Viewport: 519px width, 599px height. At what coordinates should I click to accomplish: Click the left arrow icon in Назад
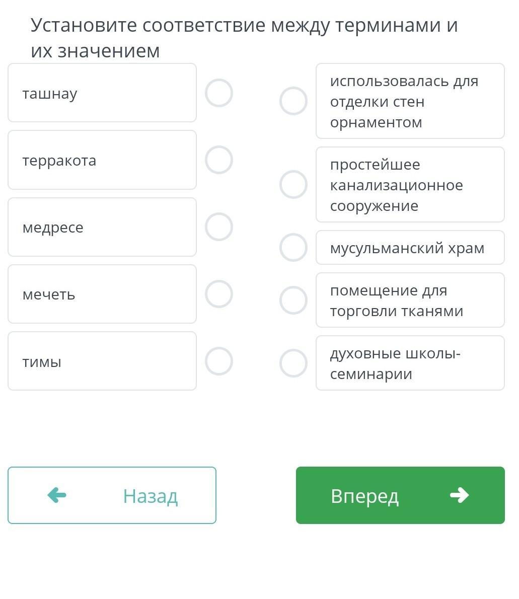[x=57, y=495]
